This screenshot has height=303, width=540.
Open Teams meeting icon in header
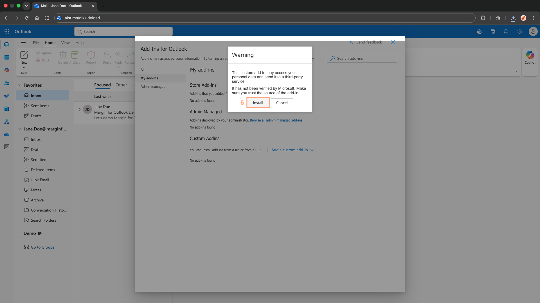(x=479, y=31)
